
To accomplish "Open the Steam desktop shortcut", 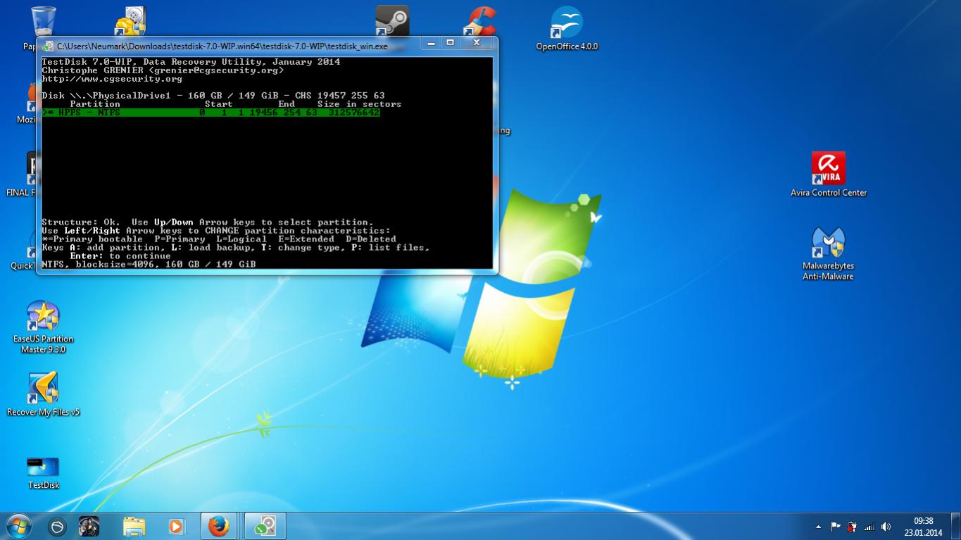I will [392, 21].
